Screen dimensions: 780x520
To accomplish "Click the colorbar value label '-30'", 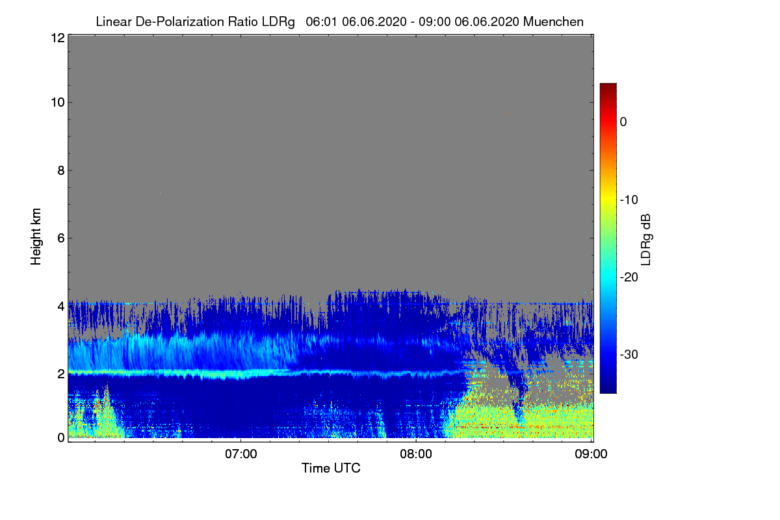I will pos(629,355).
